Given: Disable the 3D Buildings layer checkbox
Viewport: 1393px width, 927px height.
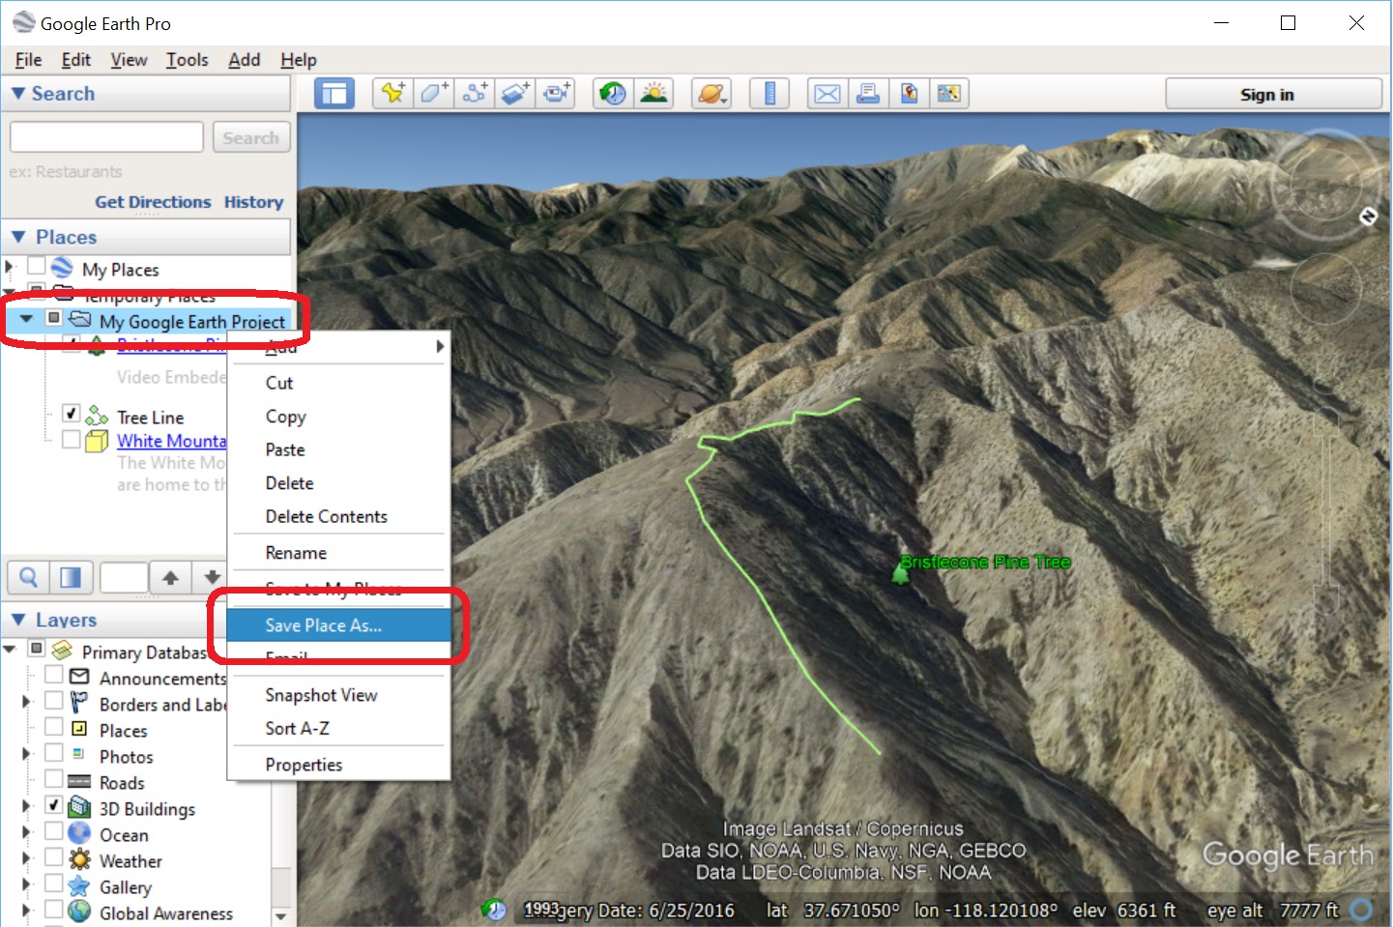Looking at the screenshot, I should (54, 804).
